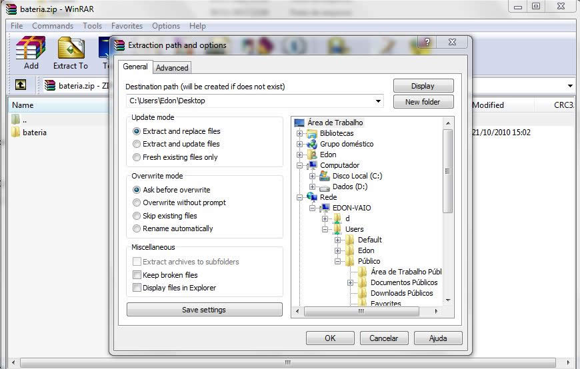Click the New folder button
The height and width of the screenshot is (369, 580).
(423, 102)
